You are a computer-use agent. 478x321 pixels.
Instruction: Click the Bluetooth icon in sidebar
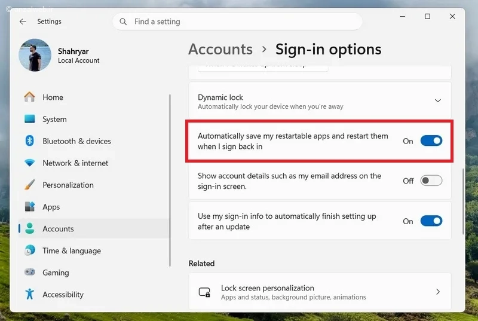pos(29,141)
